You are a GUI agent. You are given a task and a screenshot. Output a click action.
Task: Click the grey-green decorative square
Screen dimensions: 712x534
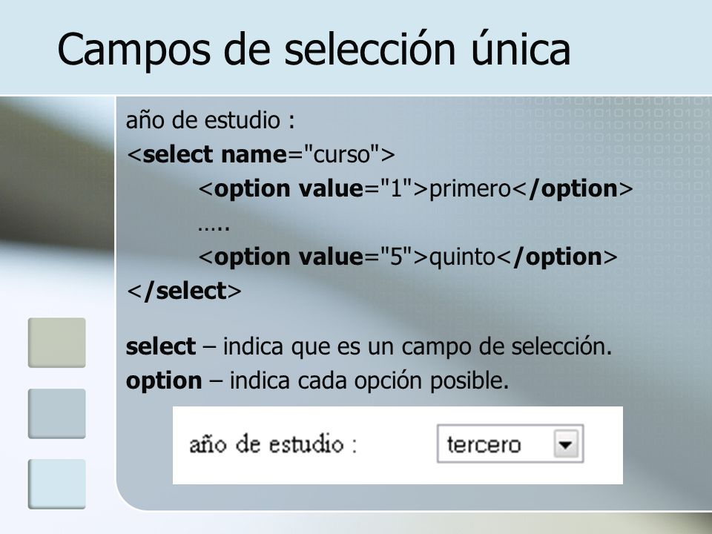pyautogui.click(x=57, y=343)
